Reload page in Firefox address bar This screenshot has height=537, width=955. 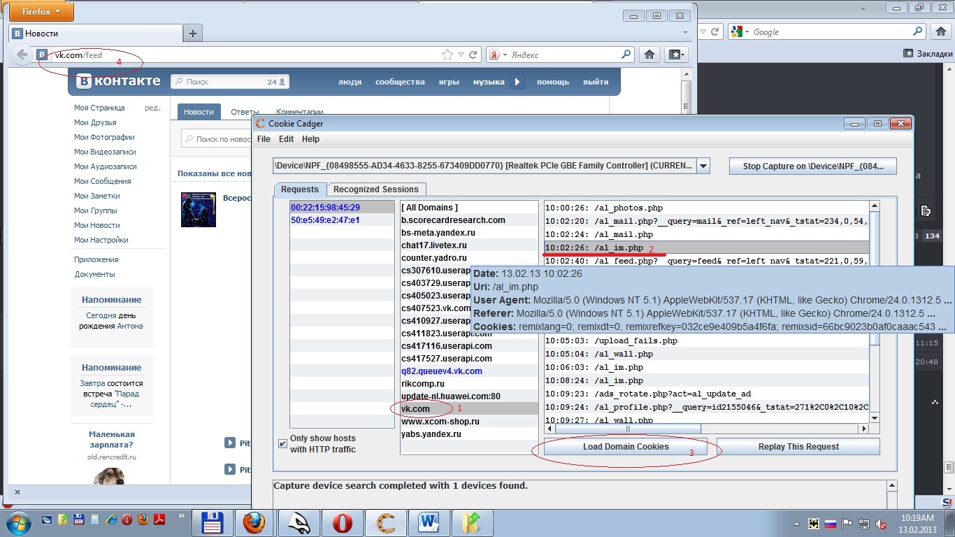(x=473, y=55)
